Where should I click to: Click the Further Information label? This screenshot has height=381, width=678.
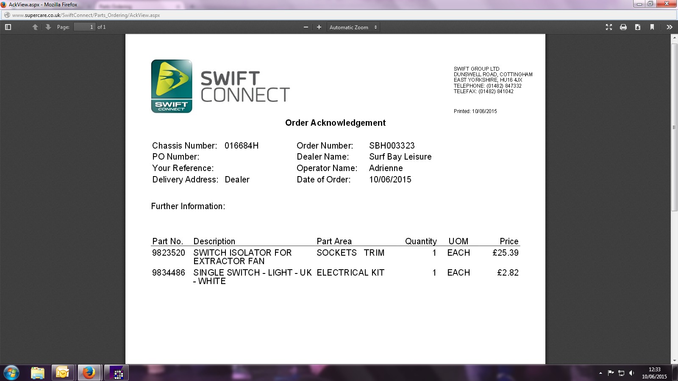[188, 206]
